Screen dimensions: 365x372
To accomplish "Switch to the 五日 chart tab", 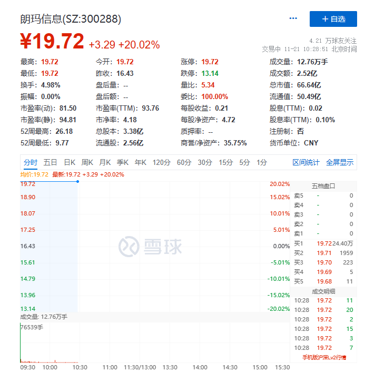I will tap(50, 162).
